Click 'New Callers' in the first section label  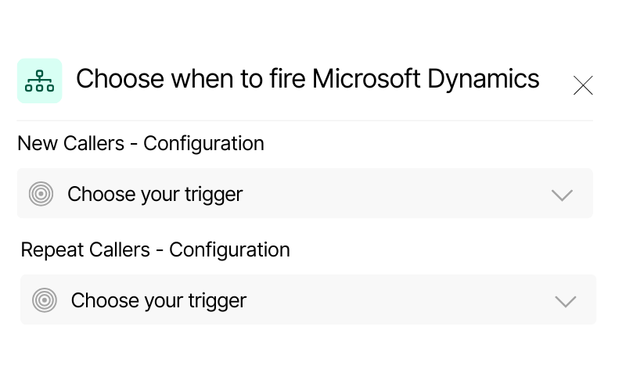70,144
